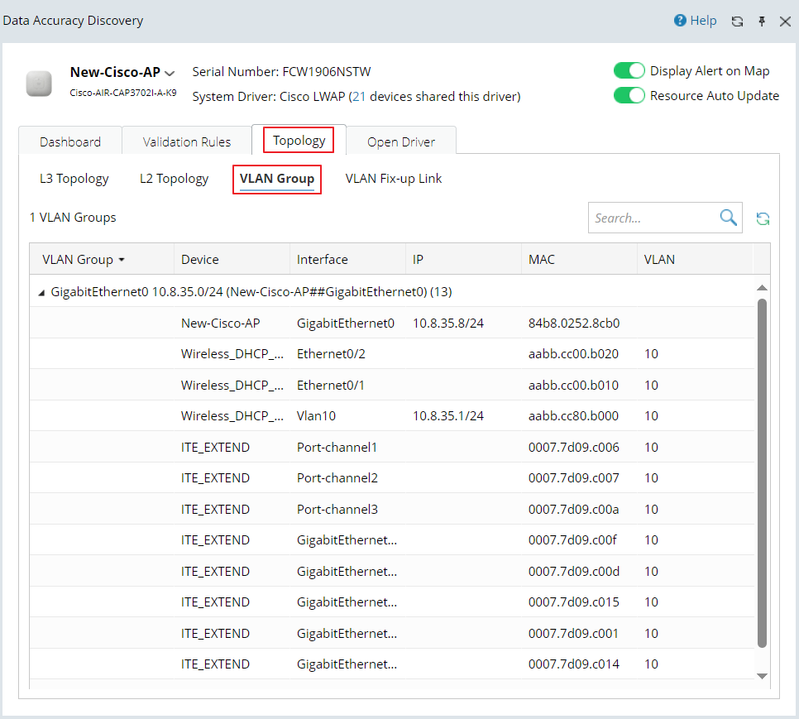Sort by VLAN Group column header
This screenshot has height=719, width=799.
point(78,260)
